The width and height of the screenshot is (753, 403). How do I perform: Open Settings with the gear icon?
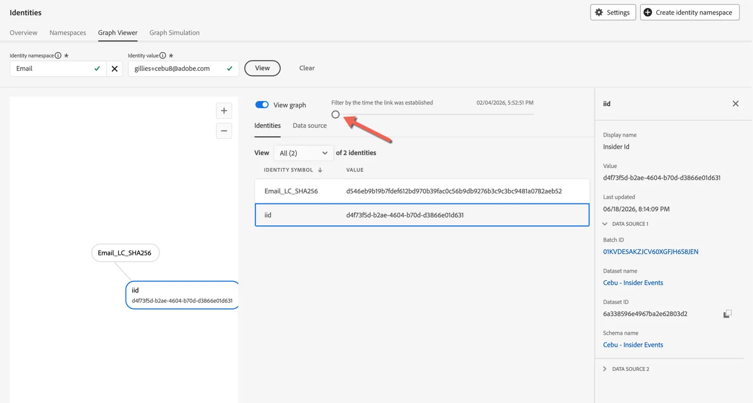599,13
